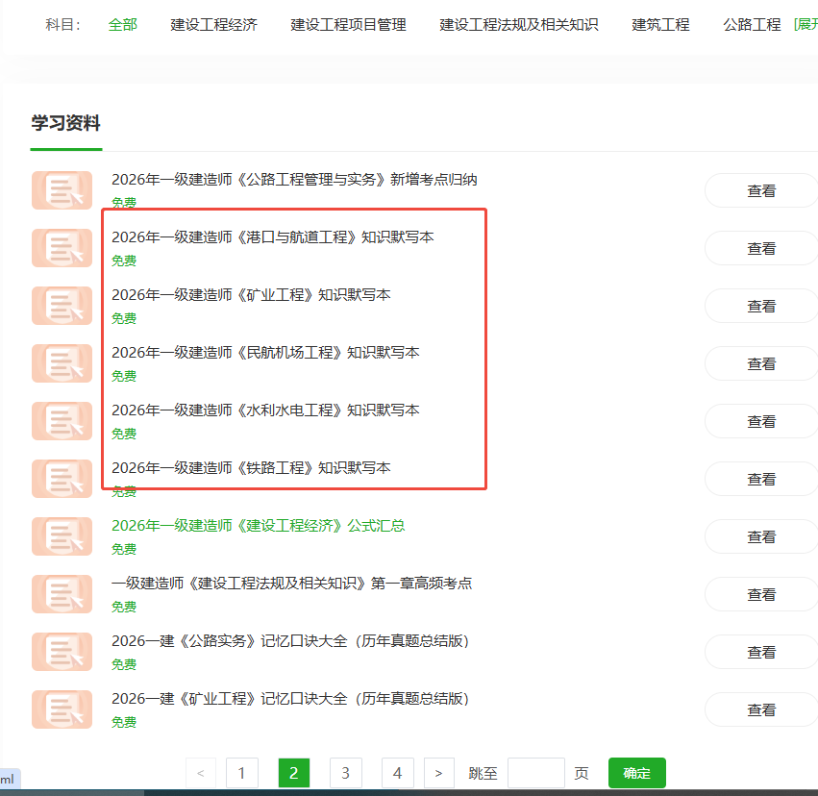Open 矿业工程 记忆口诀大全 title
The width and height of the screenshot is (818, 796).
[290, 699]
